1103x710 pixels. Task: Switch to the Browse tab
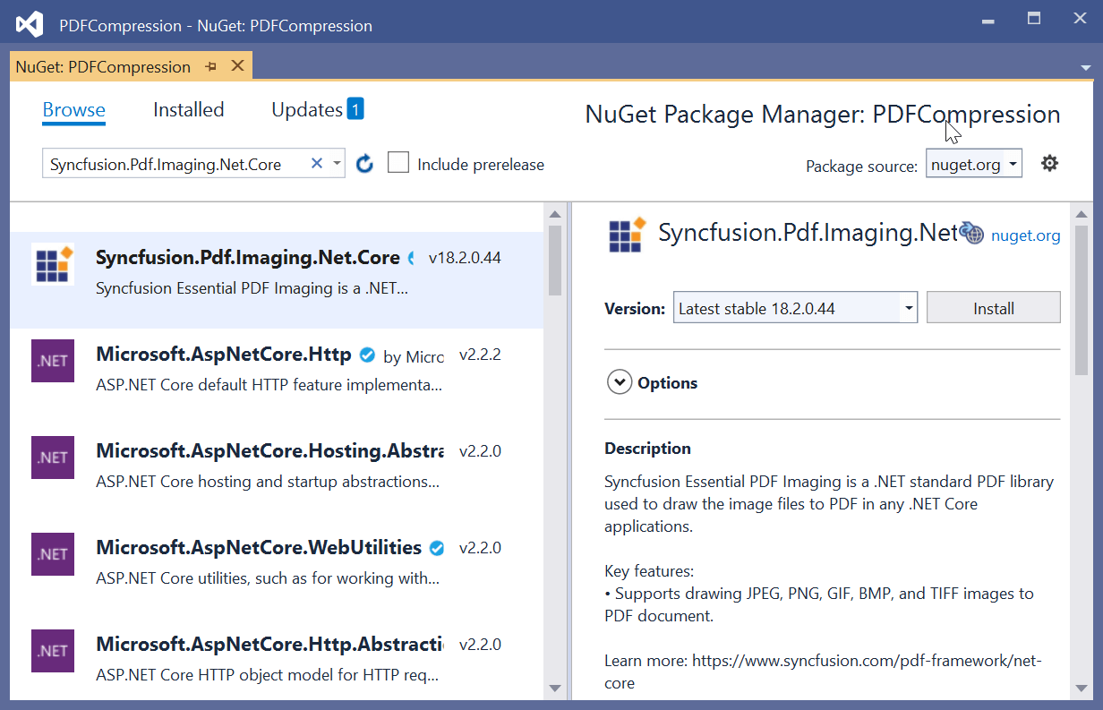pos(73,109)
